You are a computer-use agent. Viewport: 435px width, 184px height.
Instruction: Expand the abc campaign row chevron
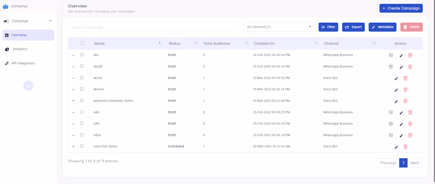[x=74, y=55]
